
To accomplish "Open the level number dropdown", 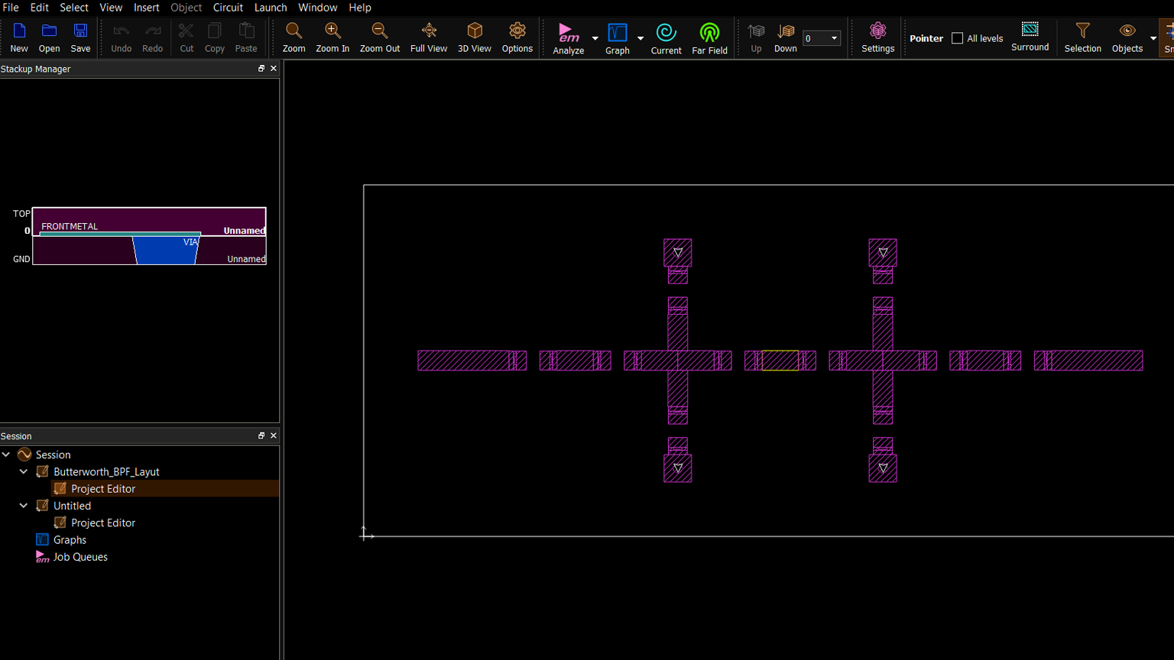I will coord(834,38).
